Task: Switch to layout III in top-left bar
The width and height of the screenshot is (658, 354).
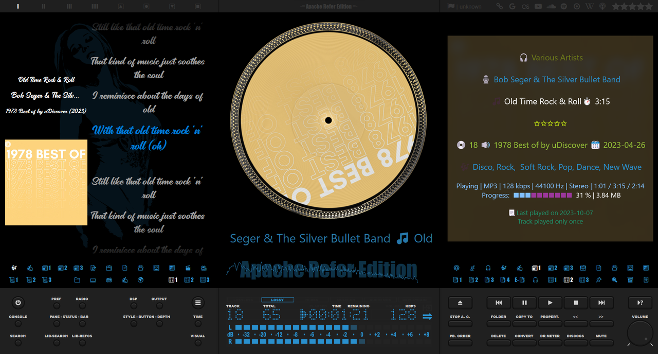Action: click(x=69, y=6)
